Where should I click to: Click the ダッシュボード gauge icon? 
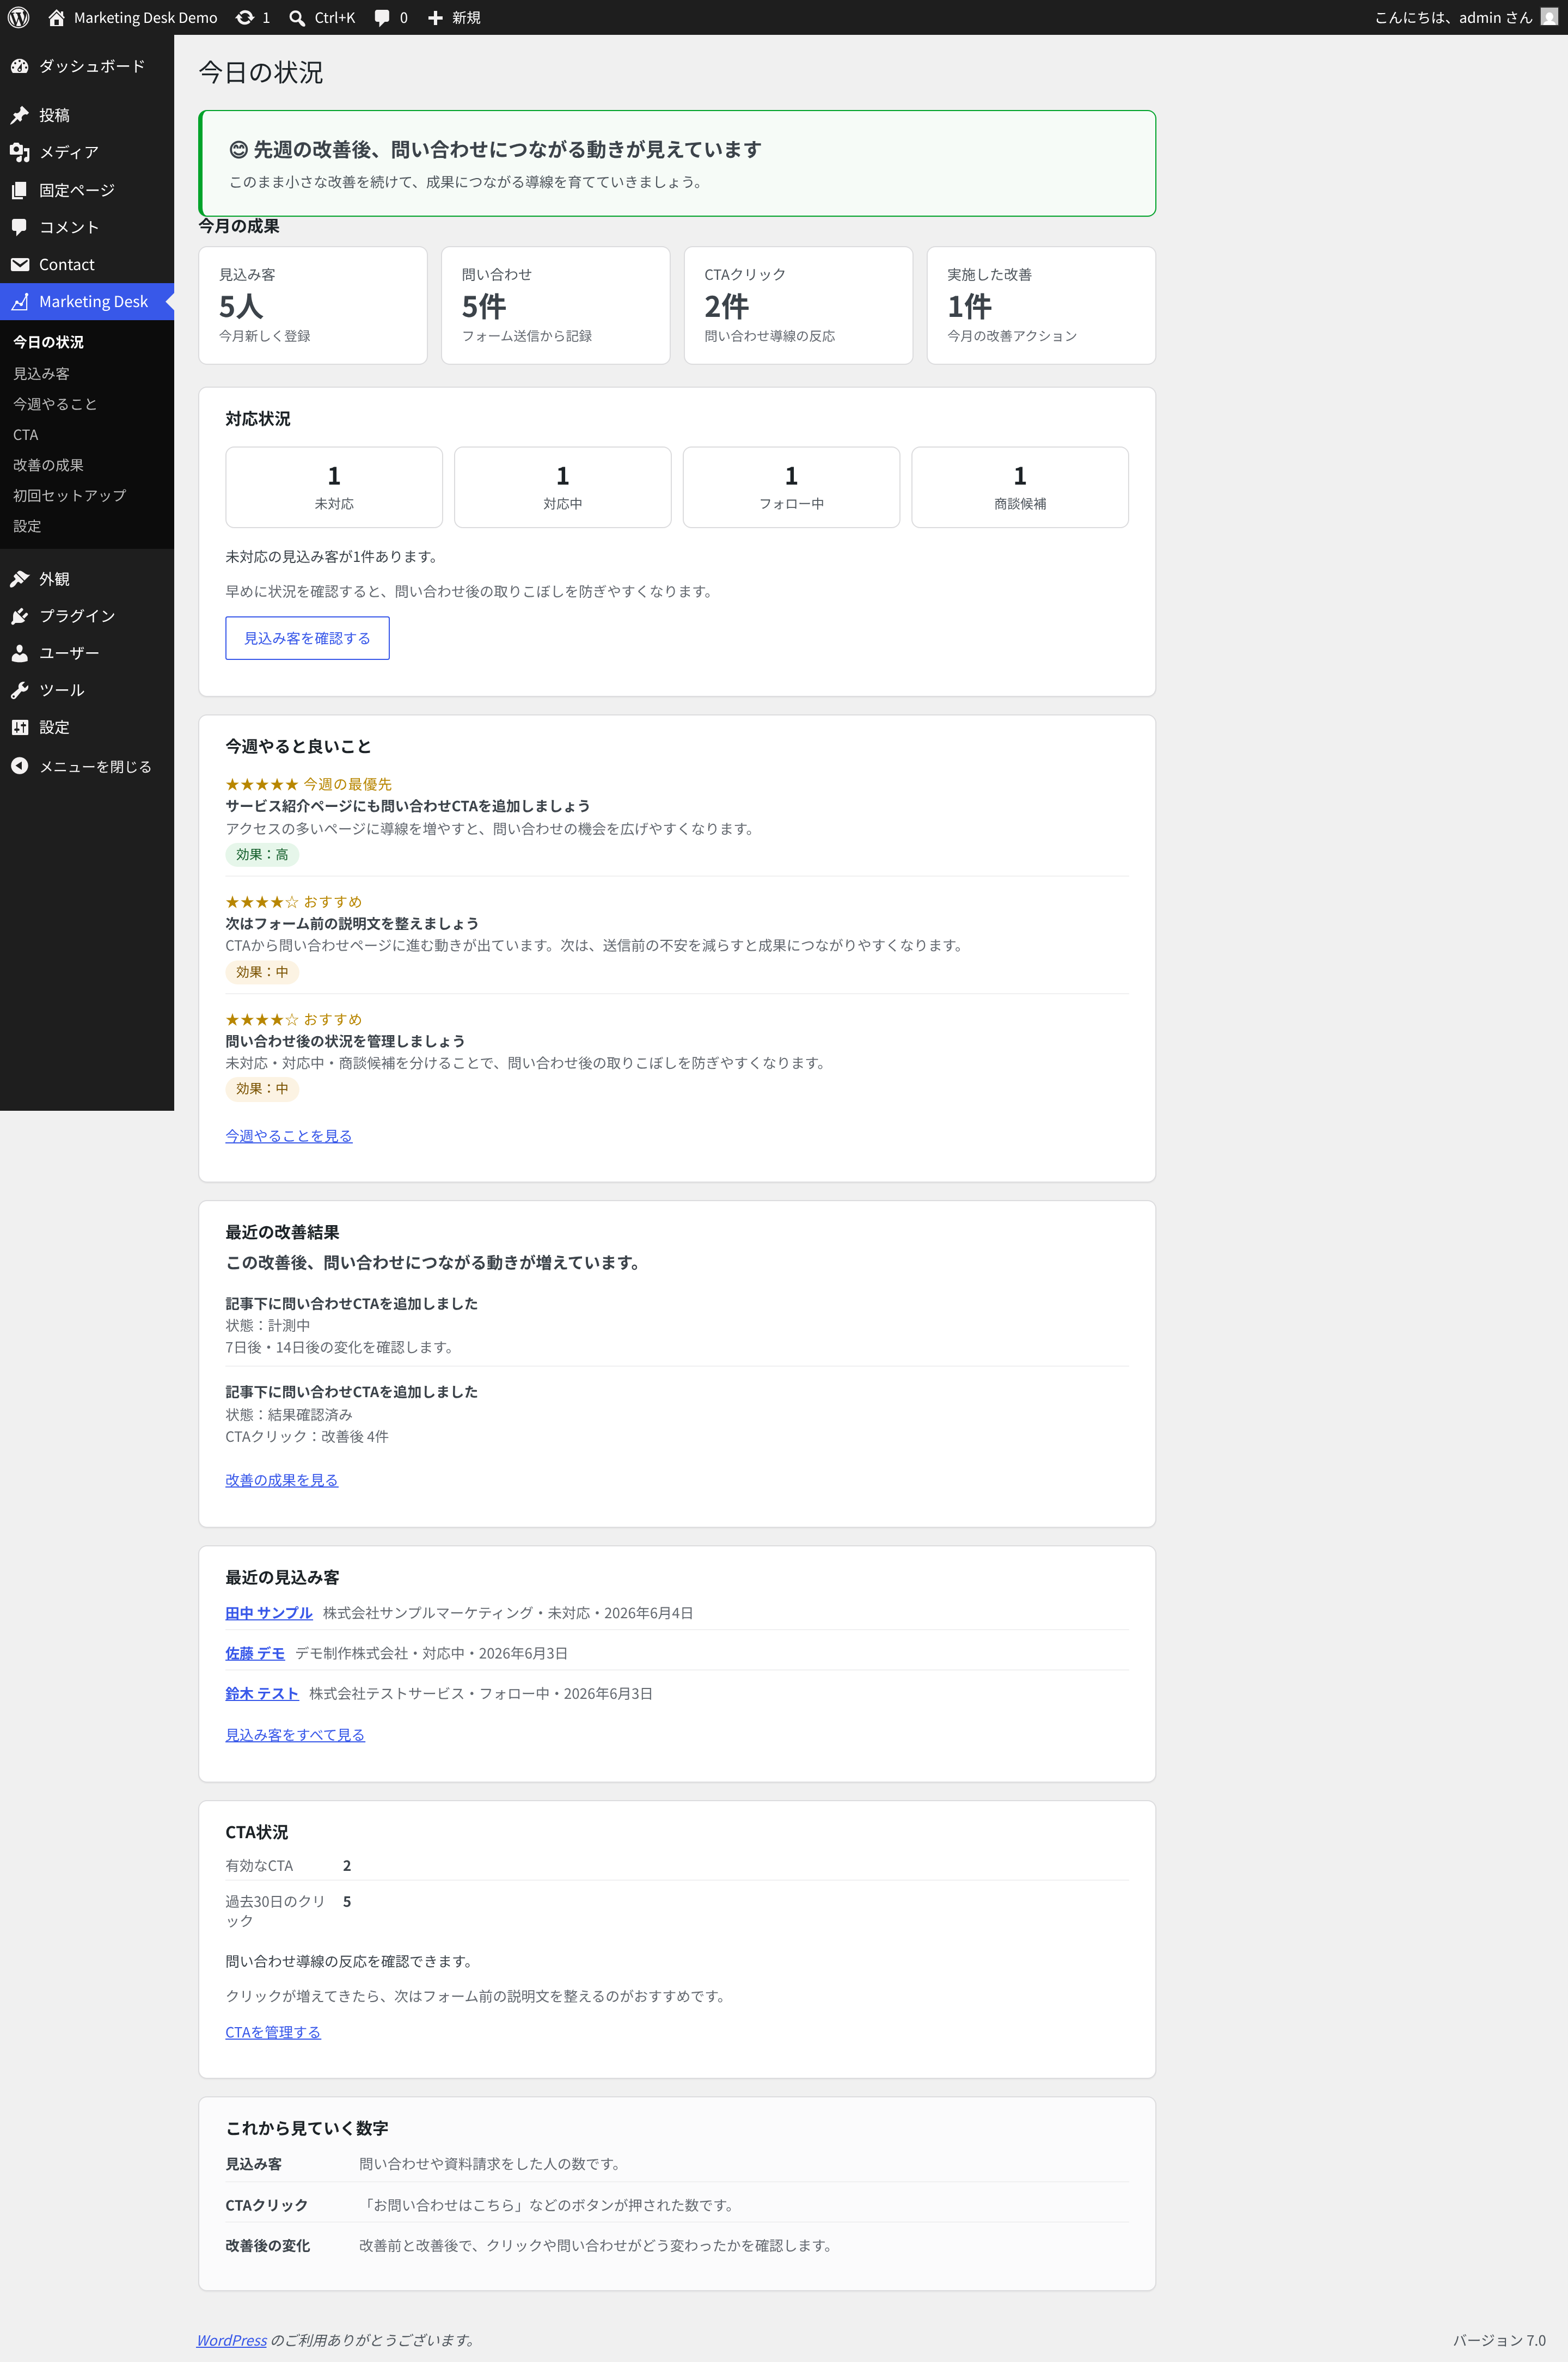point(20,66)
